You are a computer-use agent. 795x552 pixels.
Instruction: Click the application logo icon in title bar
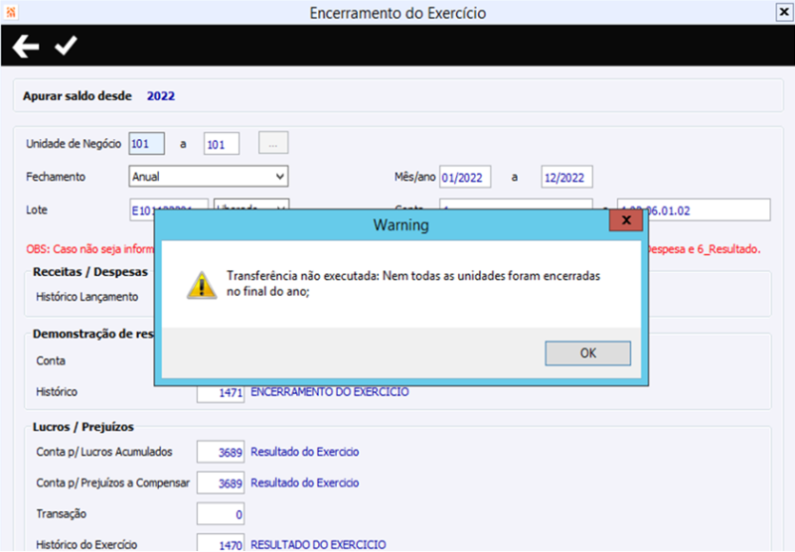click(x=11, y=12)
